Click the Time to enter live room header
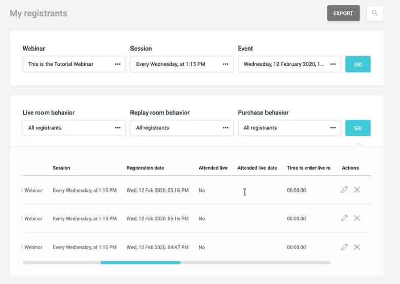This screenshot has height=284, width=400. coord(308,168)
